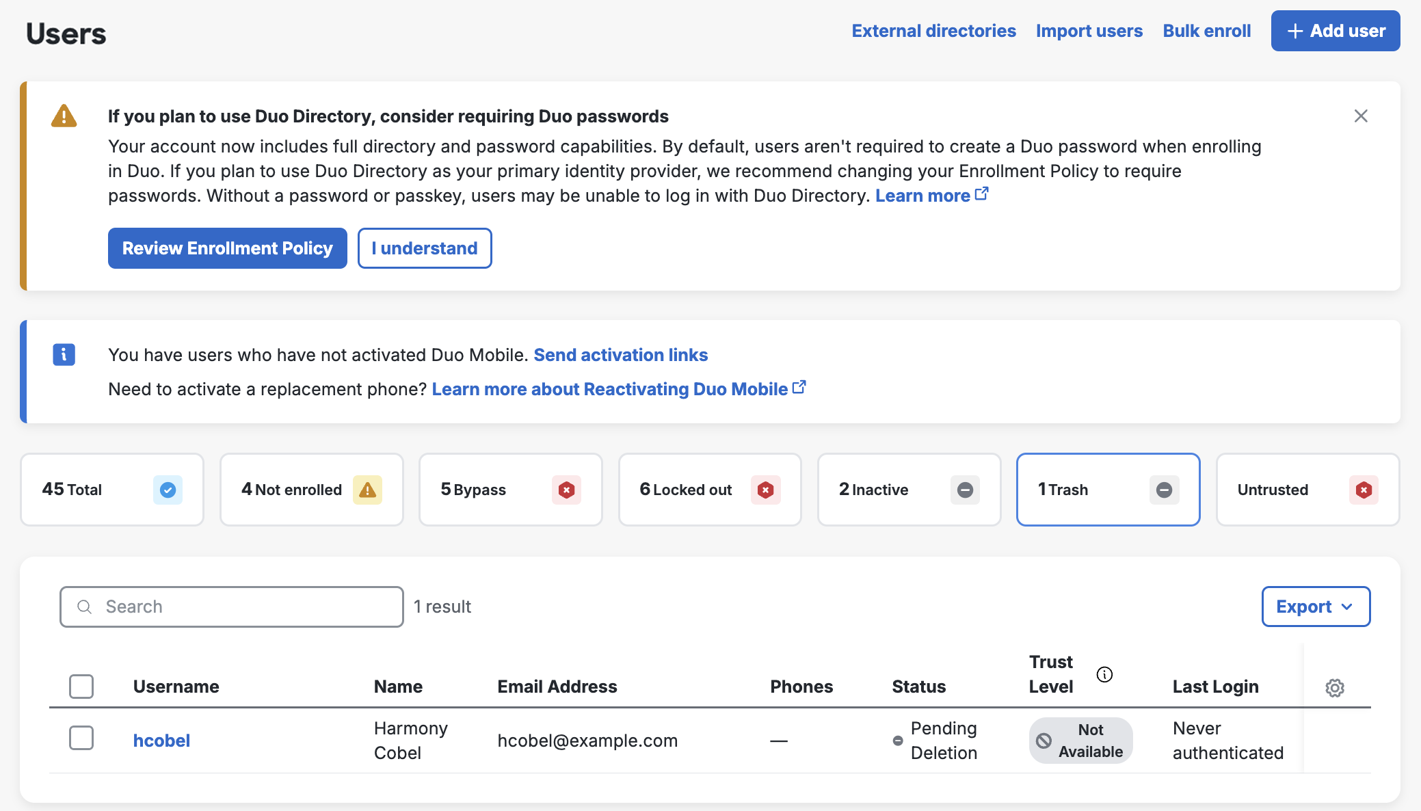The image size is (1421, 811).
Task: Show the 5 Bypass users
Action: (x=511, y=490)
